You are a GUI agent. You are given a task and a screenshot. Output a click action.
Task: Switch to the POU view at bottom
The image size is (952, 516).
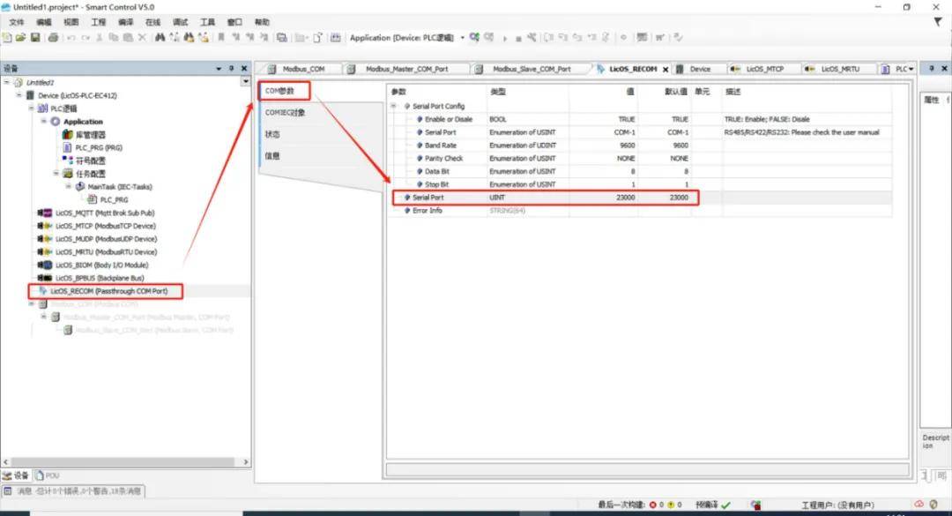click(48, 475)
